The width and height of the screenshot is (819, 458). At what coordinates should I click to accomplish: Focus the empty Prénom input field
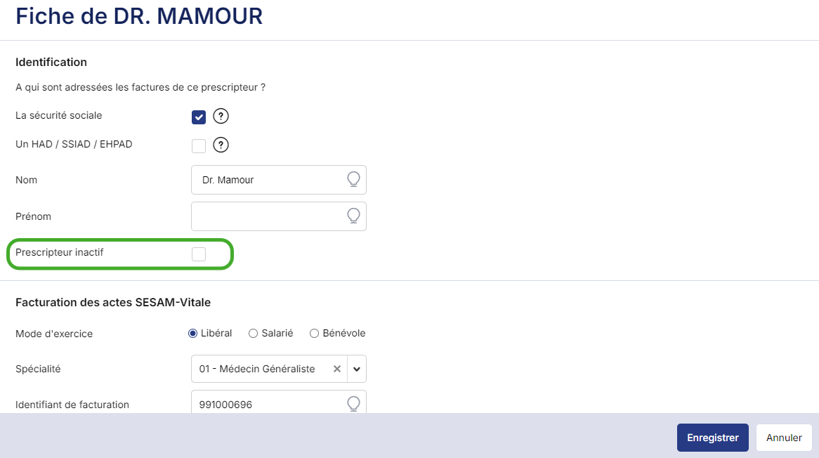267,216
